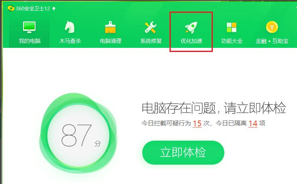Start the scan with the 立即体检 button

tap(183, 153)
